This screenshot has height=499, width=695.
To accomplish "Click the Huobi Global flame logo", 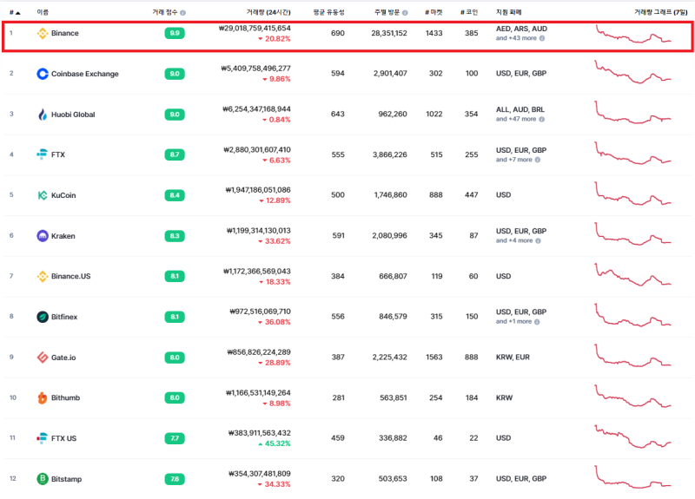I will (42, 115).
